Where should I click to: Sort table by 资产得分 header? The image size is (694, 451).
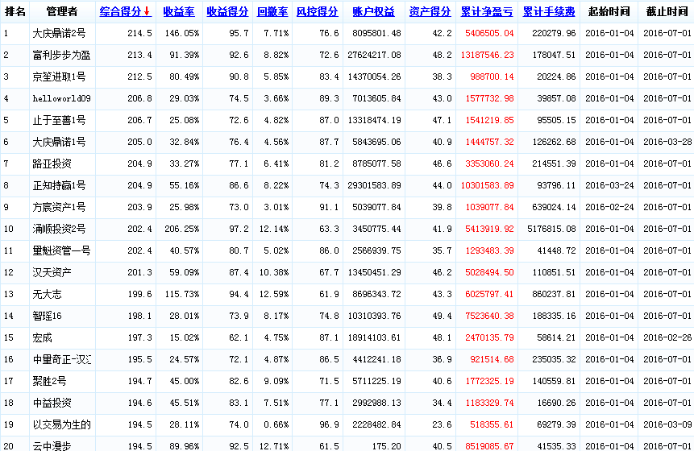coord(430,12)
